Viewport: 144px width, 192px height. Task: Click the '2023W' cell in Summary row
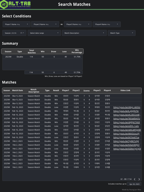pos(8,57)
